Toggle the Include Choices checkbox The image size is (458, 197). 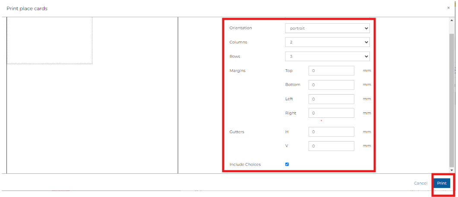[287, 164]
